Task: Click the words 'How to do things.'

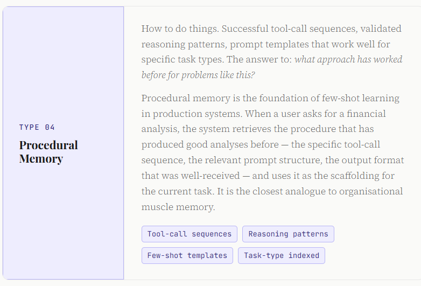Action: (x=180, y=29)
